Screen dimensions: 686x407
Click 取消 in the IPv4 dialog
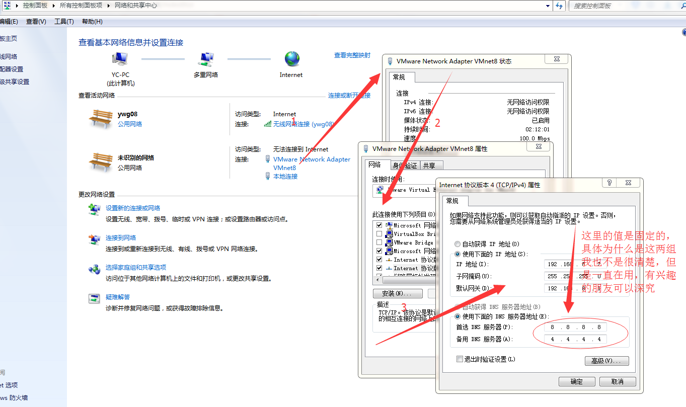click(618, 381)
